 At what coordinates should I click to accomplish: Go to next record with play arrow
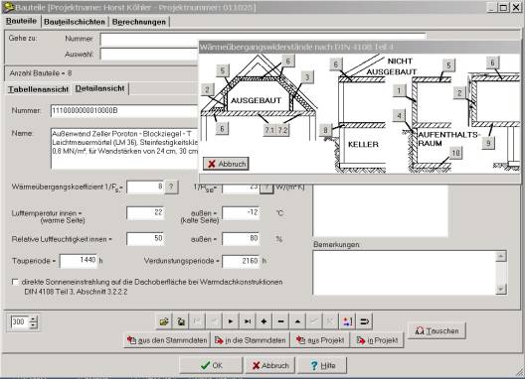coord(231,321)
